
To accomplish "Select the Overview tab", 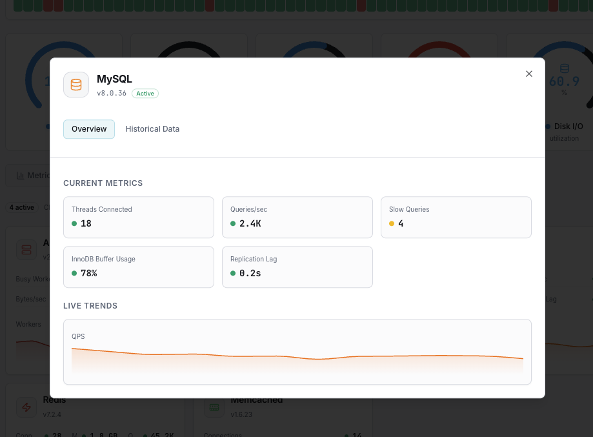I will tap(88, 129).
